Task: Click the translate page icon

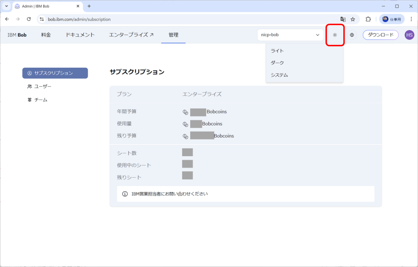Action: tap(343, 19)
